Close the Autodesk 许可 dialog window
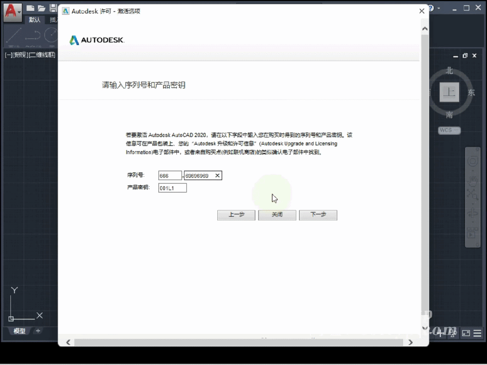The width and height of the screenshot is (487, 365). [422, 11]
